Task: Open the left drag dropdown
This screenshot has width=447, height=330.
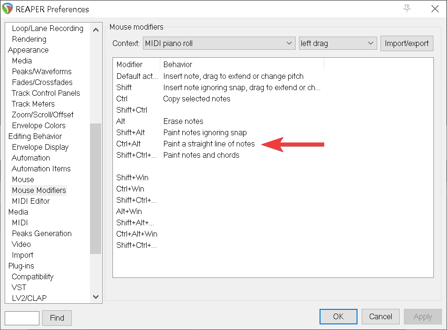Action: point(338,43)
